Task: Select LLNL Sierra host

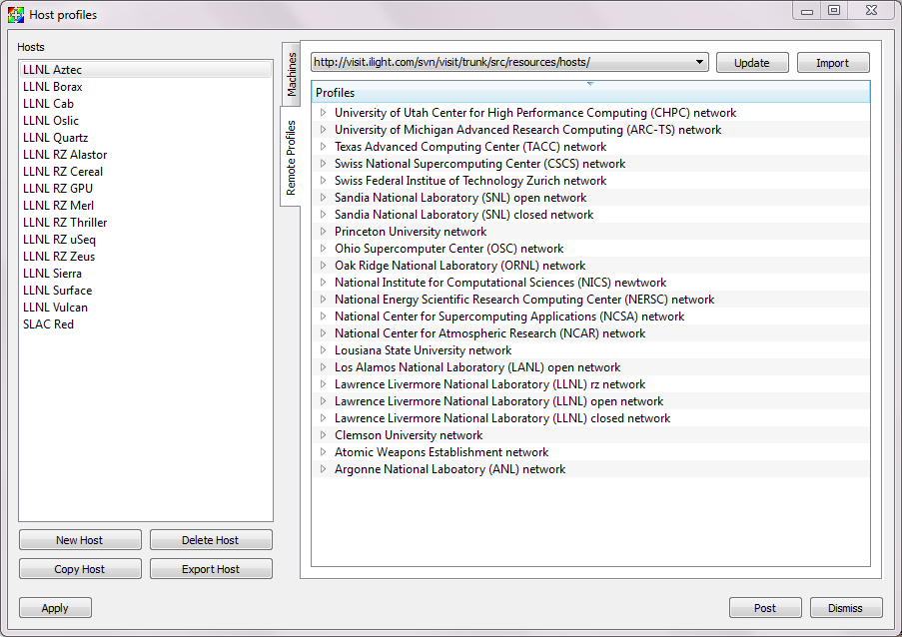Action: (x=146, y=274)
